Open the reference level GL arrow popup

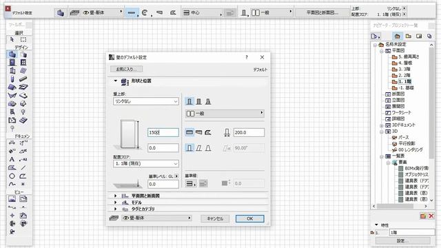[176, 176]
